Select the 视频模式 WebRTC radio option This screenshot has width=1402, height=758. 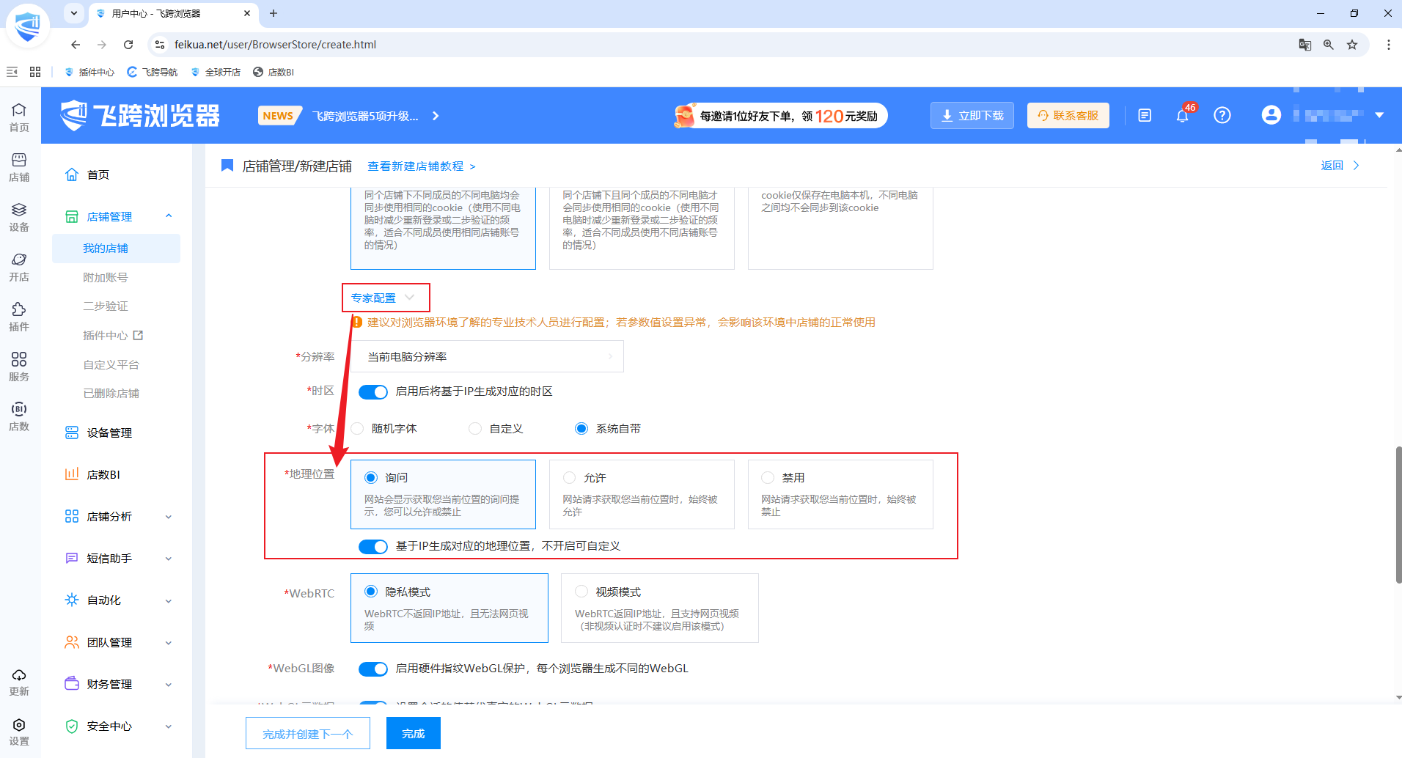tap(581, 592)
